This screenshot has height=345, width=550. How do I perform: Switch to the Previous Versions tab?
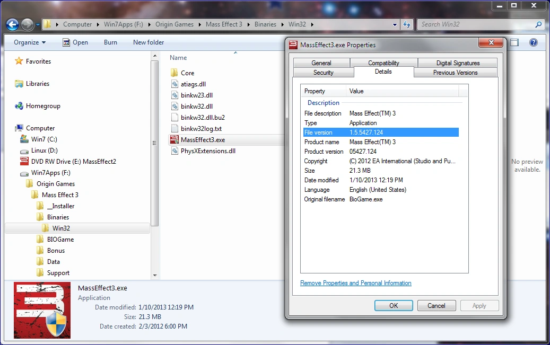click(x=455, y=73)
